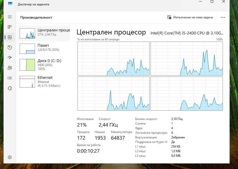Maximize the Task Manager window

[x=212, y=2]
